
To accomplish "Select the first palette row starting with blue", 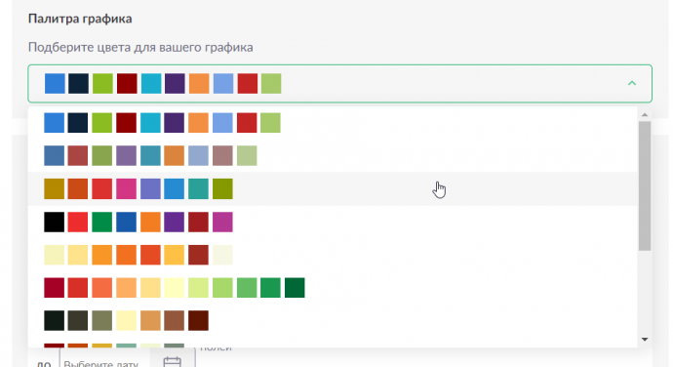I will [333, 123].
